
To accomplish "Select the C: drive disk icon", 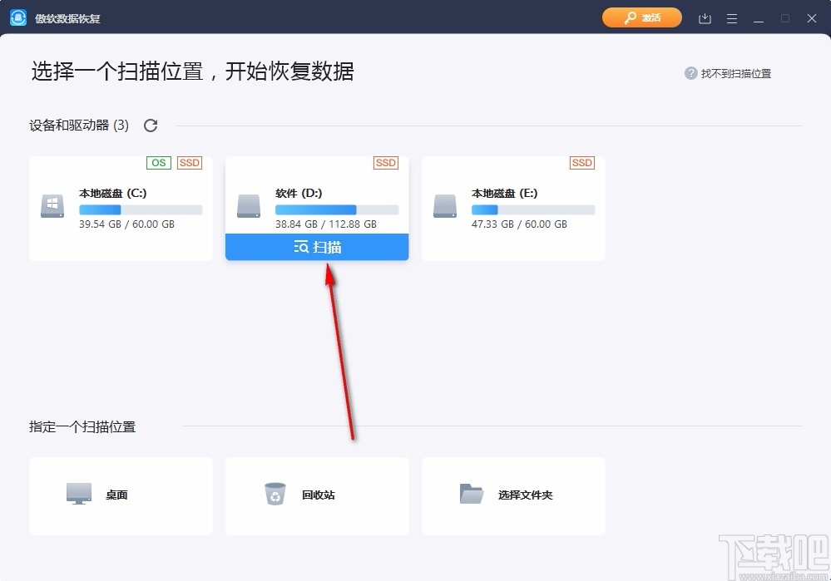I will click(x=52, y=206).
